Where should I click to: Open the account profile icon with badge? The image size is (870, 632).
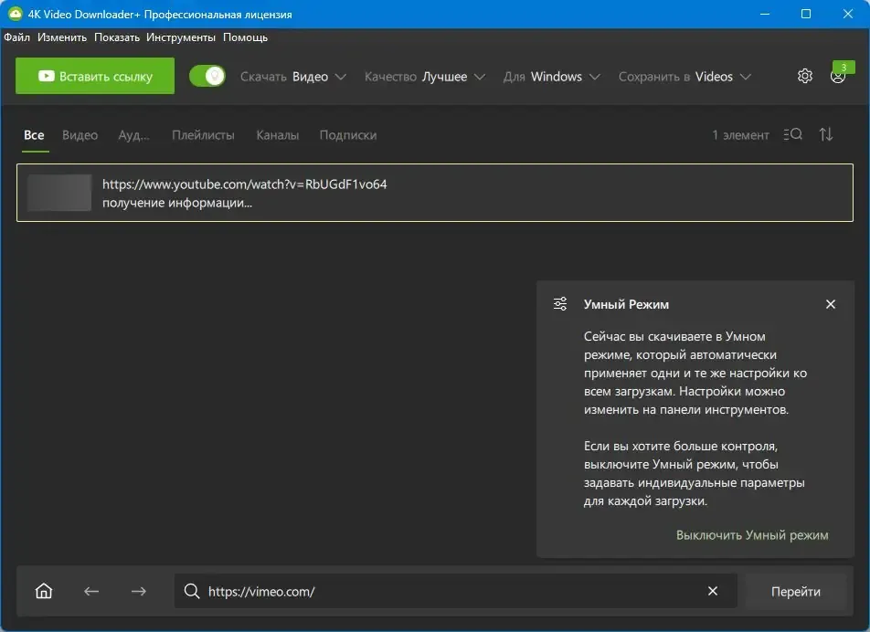(x=838, y=76)
